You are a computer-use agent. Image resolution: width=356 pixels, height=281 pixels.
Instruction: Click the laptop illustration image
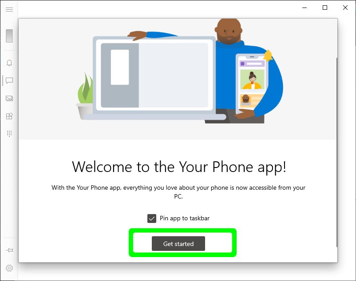pyautogui.click(x=154, y=78)
